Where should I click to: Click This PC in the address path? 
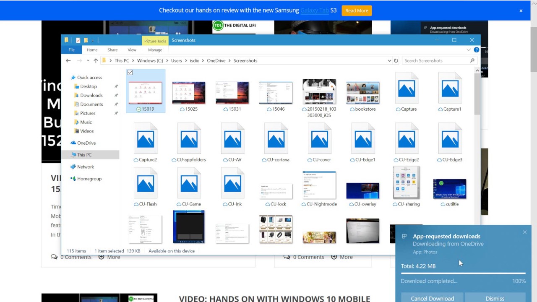pyautogui.click(x=122, y=61)
